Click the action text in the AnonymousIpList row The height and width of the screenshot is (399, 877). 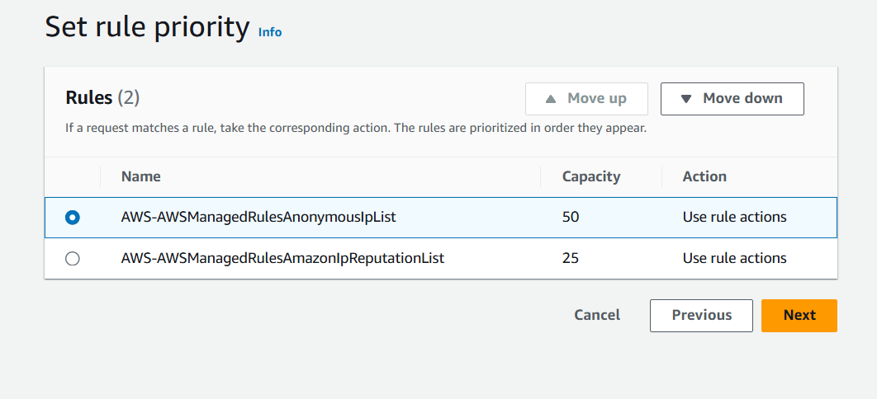734,218
